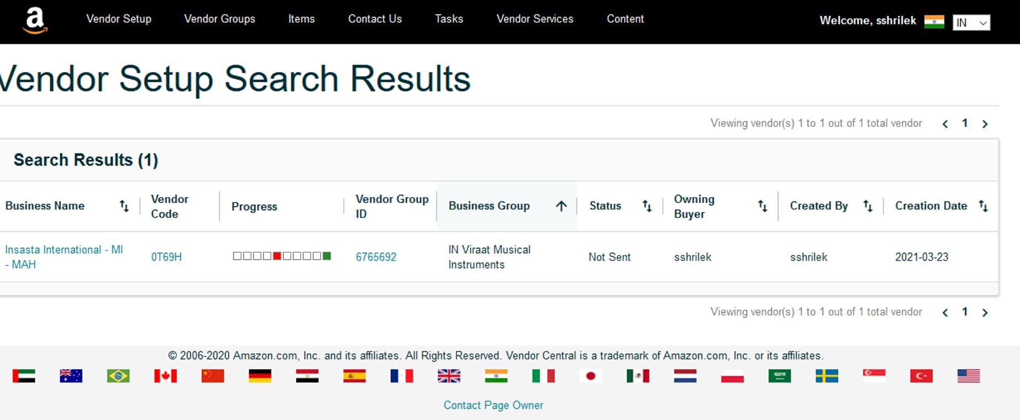
Task: Click the Amazon logo icon
Action: coord(35,20)
